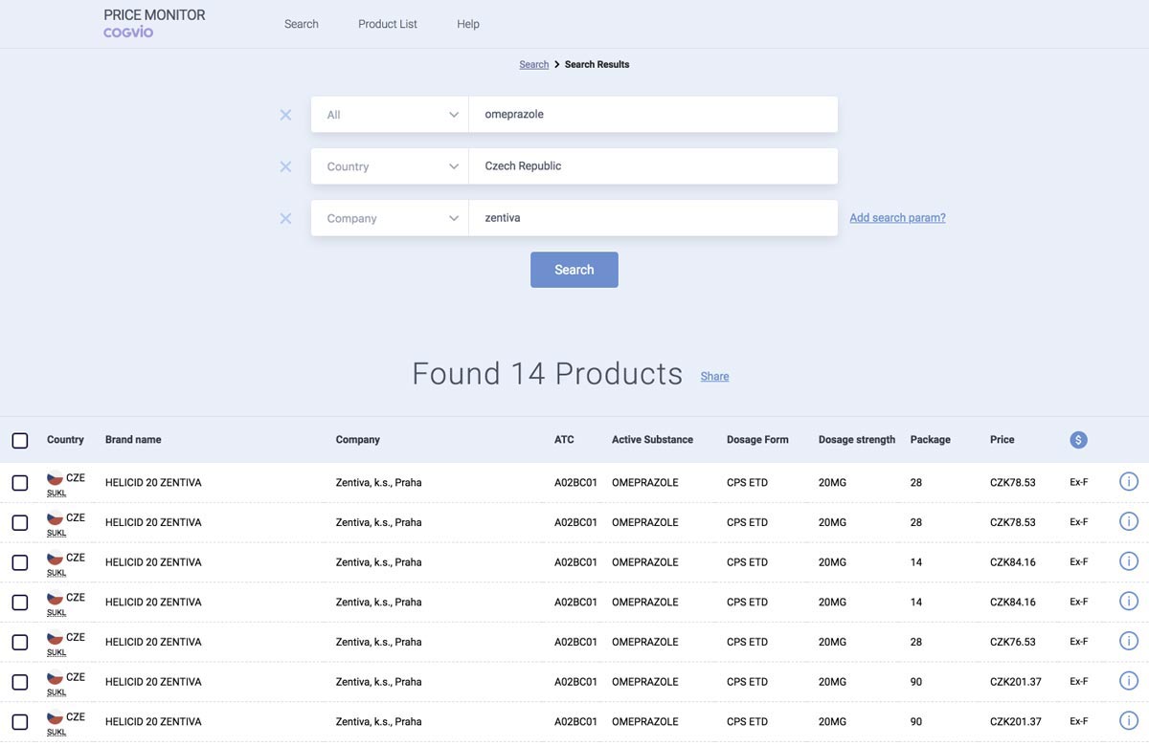
Task: Open the SUKL link in the CZK76.53 row
Action: 56,652
